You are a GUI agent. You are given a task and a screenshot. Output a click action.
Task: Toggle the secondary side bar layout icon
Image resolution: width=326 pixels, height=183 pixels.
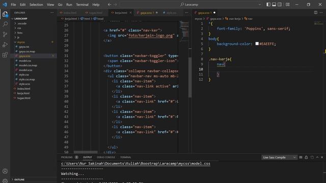(x=280, y=5)
